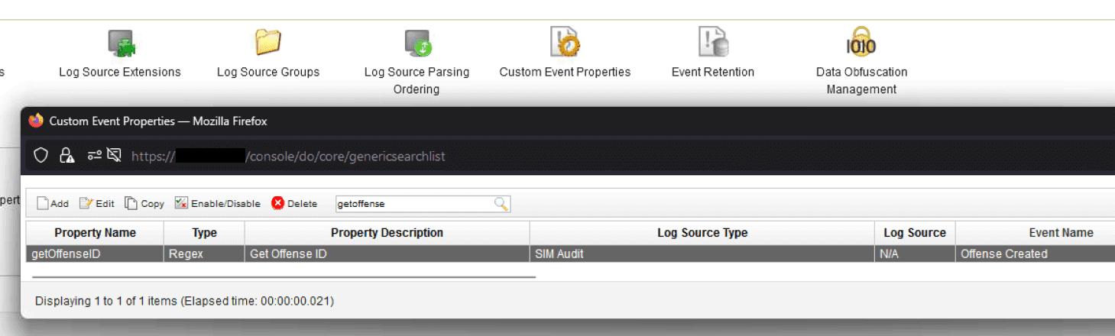The image size is (1115, 336).
Task: Open Log Source Parsing Ordering icon
Action: [x=417, y=43]
